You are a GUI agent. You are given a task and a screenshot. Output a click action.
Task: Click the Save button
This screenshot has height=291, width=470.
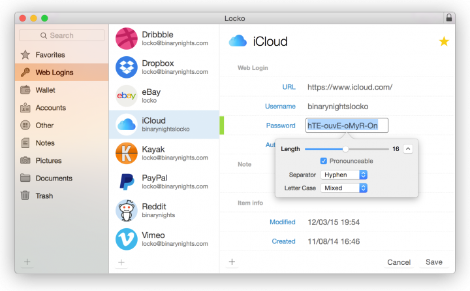tap(433, 262)
